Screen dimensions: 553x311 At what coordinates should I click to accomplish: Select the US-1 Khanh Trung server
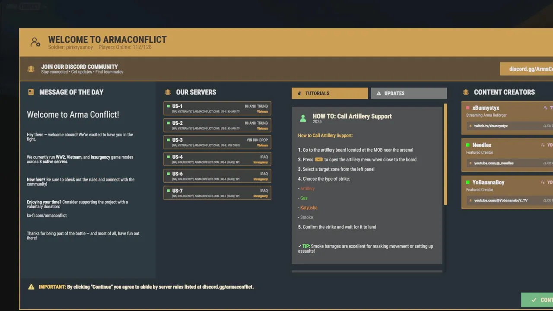point(217,108)
